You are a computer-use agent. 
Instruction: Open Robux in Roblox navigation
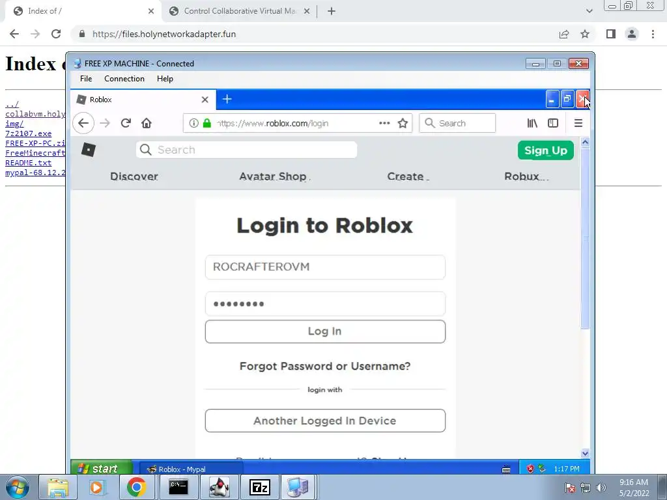[522, 176]
